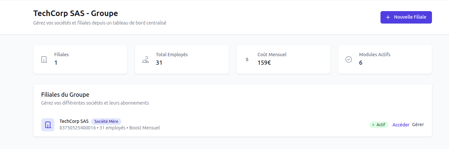Click the Filiales du Groupe section heading
Viewport: 449px width, 149px height.
coord(65,95)
